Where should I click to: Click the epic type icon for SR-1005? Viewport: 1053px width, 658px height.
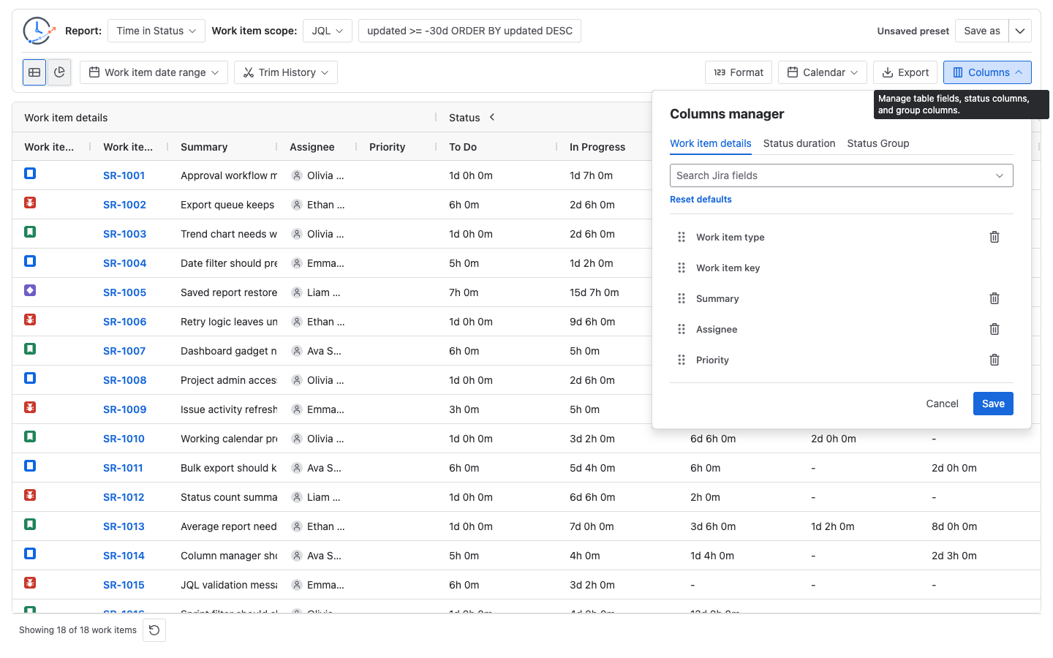[30, 290]
